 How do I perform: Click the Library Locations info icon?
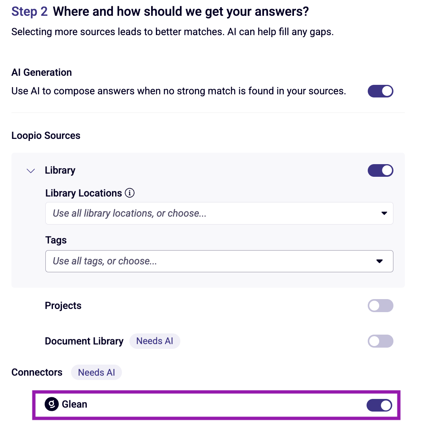click(129, 193)
